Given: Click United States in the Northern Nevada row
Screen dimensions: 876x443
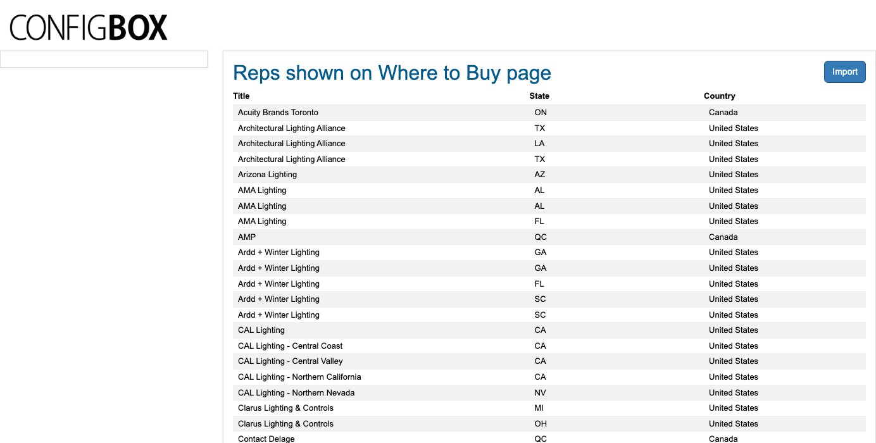Looking at the screenshot, I should (734, 393).
